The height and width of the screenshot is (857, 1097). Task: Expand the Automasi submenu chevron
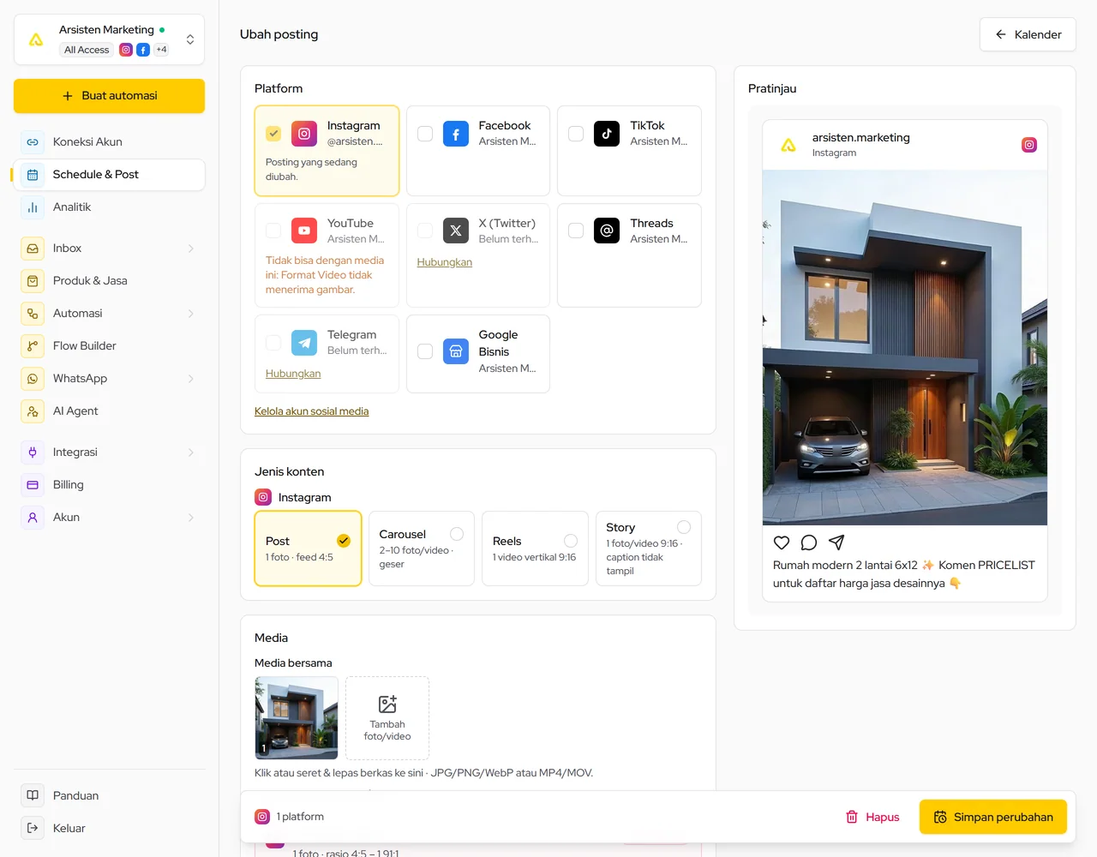pyautogui.click(x=190, y=314)
